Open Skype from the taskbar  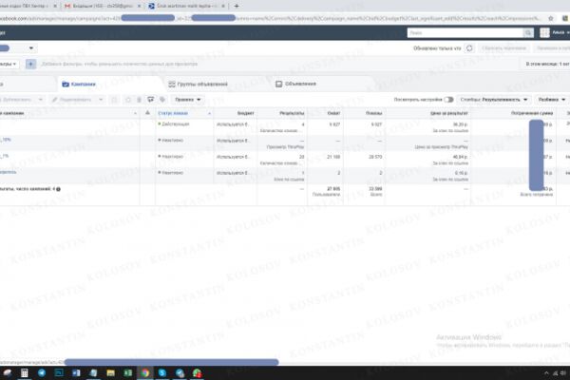point(162,372)
